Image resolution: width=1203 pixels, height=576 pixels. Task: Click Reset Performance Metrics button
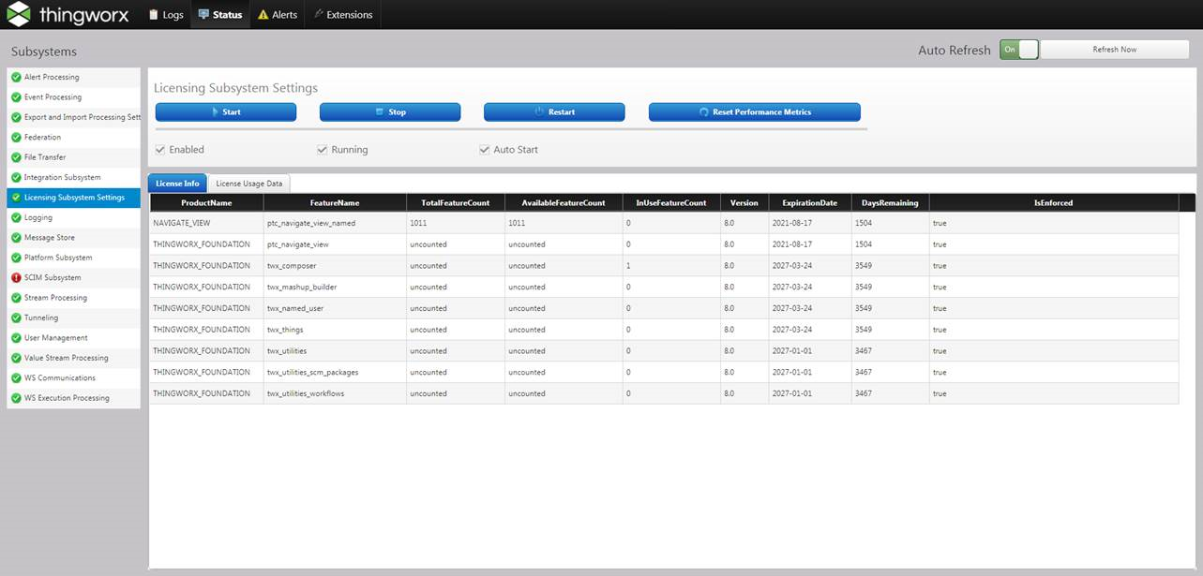point(755,112)
